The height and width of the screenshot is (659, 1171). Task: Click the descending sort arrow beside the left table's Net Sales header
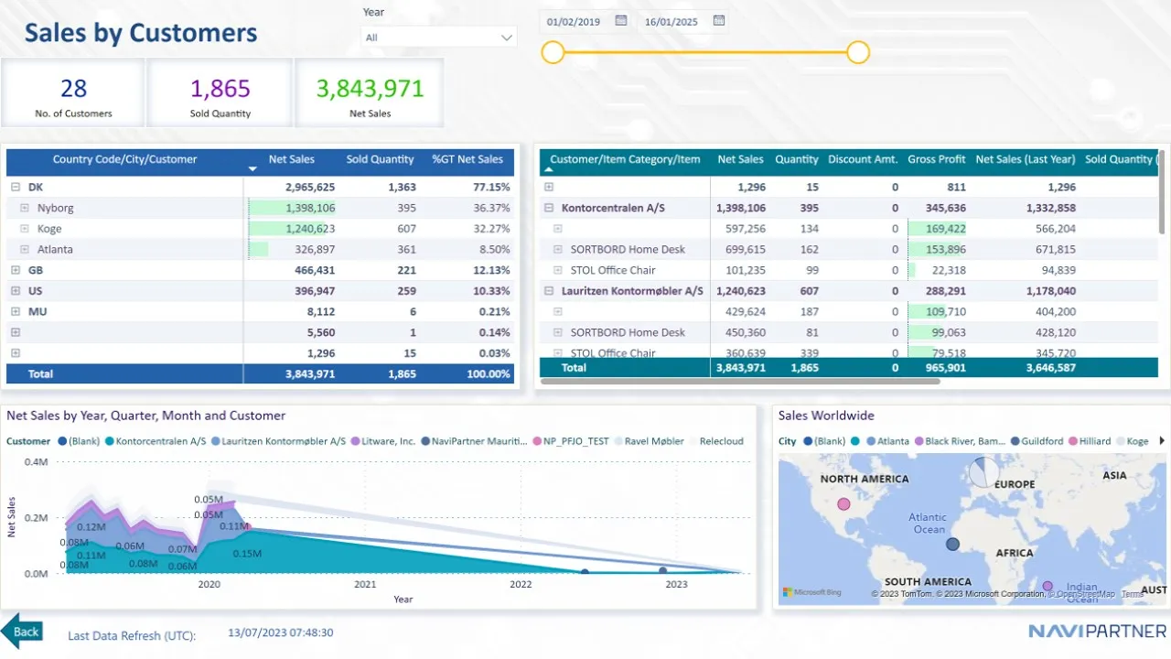(x=253, y=169)
